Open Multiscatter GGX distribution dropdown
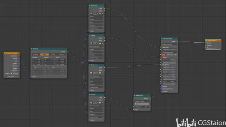 click(x=169, y=45)
